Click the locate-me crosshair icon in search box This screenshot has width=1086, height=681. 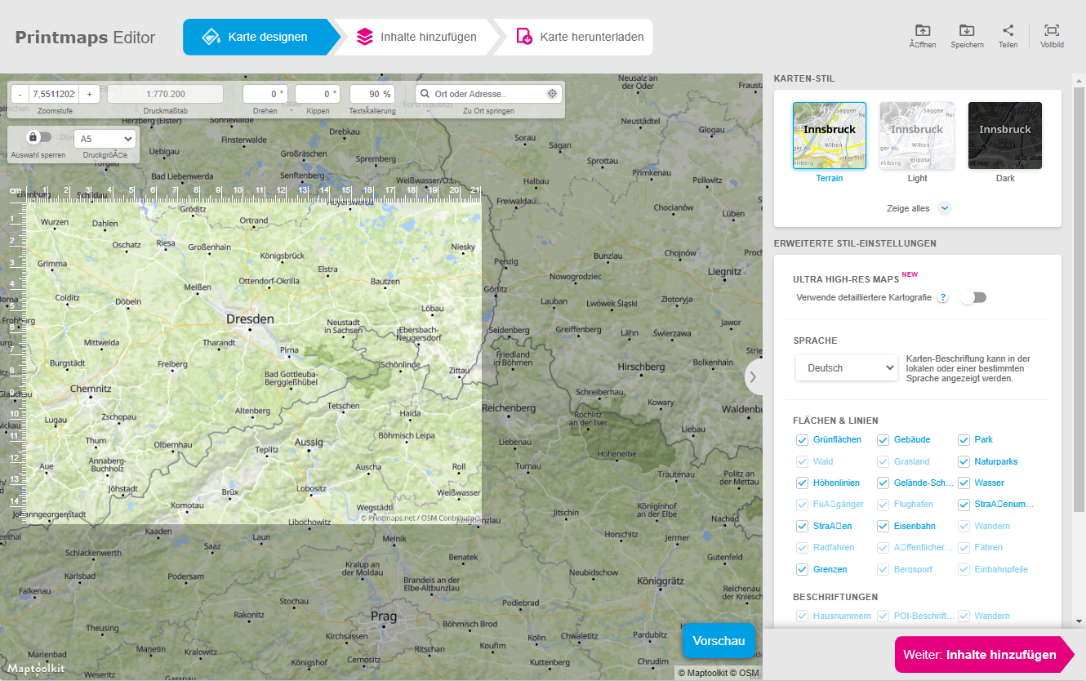click(552, 94)
